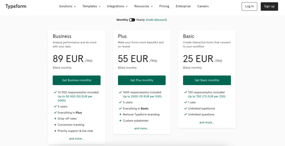Click 'Conversion tracking' feature text
The height and width of the screenshot is (146, 285).
[x=71, y=125]
